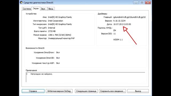Screen dimensions: 171x96
Task: Click the 'Ускорение Direct3D:' label
Action: coord(45,58)
